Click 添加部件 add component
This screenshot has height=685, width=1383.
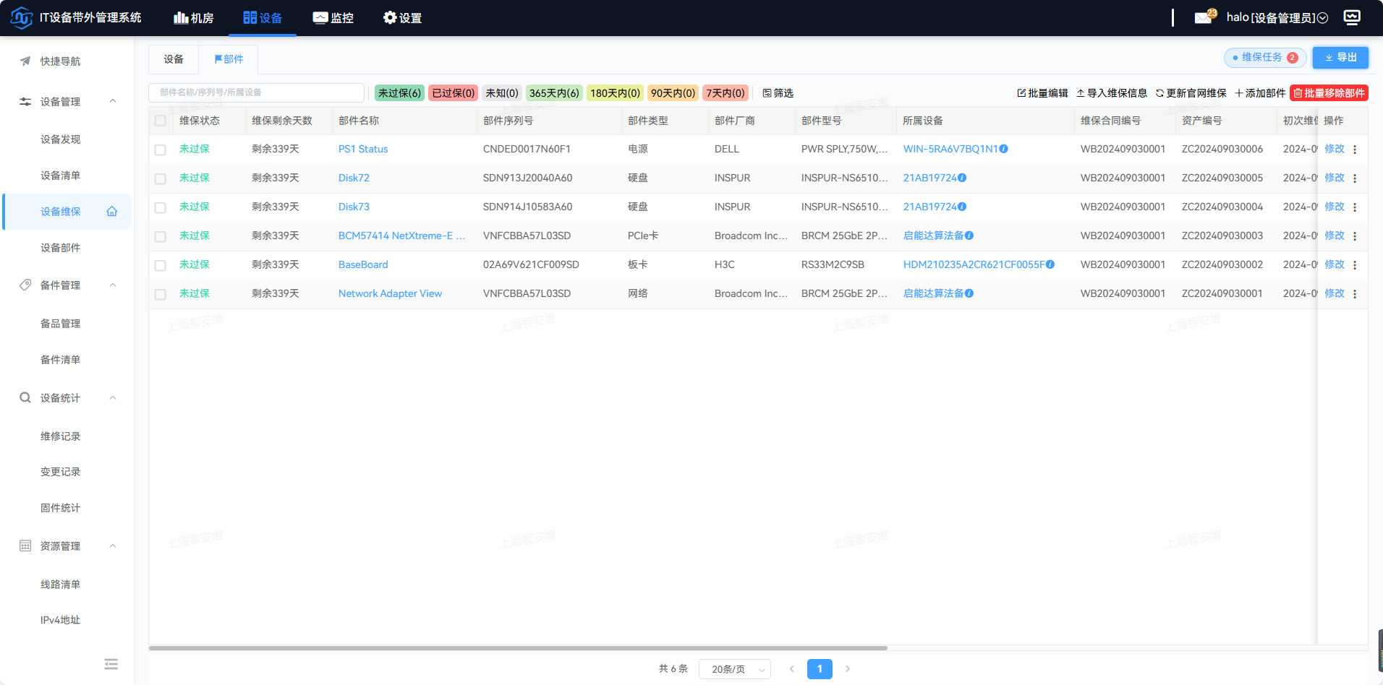tap(1260, 93)
